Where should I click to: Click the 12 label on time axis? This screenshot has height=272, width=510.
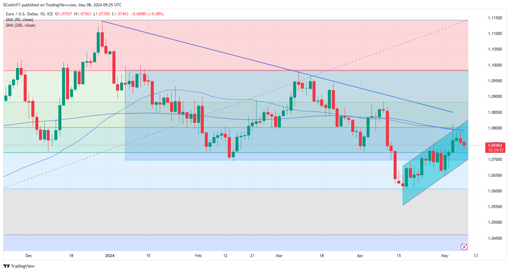[225, 256]
